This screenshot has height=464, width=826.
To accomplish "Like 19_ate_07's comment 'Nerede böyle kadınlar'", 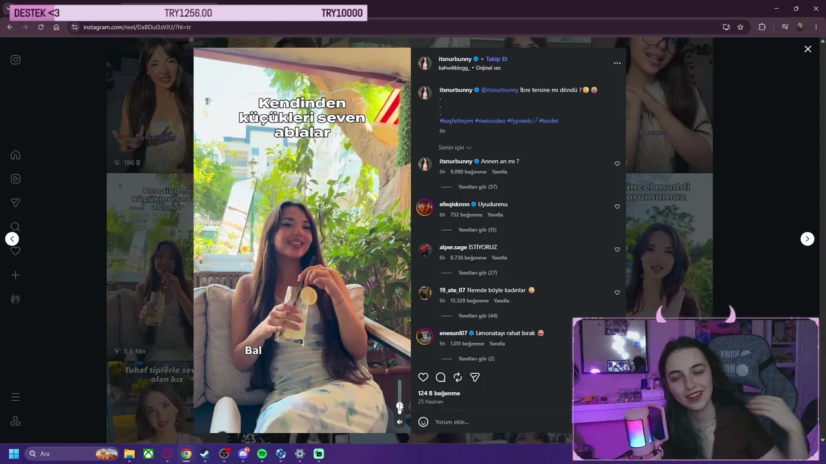I will 617,293.
